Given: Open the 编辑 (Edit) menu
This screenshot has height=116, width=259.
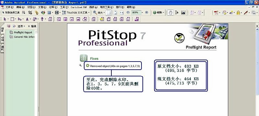Looking at the screenshot, I should click(20, 7).
